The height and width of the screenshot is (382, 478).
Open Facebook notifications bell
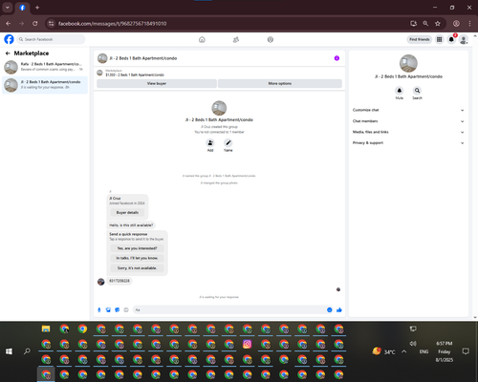pyautogui.click(x=451, y=39)
